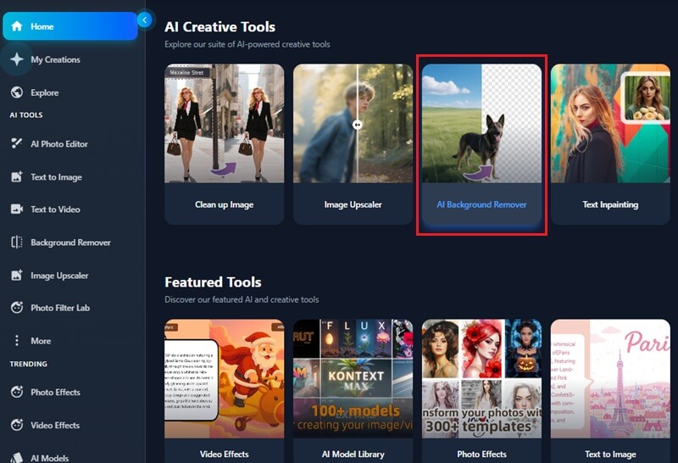The width and height of the screenshot is (678, 463).
Task: Click the AI Creative Tools heading
Action: tap(220, 27)
